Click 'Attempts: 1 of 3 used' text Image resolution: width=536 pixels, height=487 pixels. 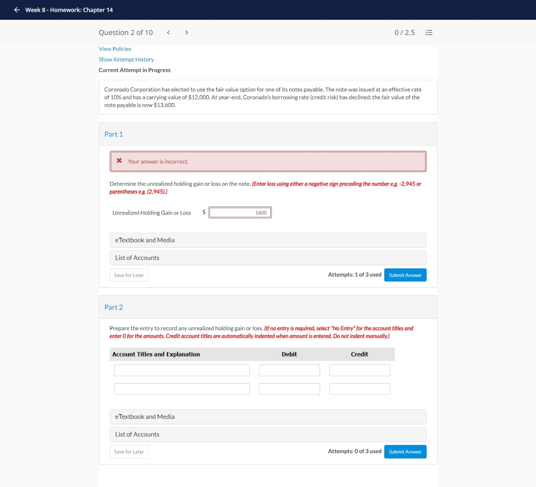[355, 275]
